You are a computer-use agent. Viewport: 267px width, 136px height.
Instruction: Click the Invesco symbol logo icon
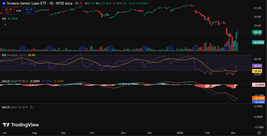pos(3,3)
